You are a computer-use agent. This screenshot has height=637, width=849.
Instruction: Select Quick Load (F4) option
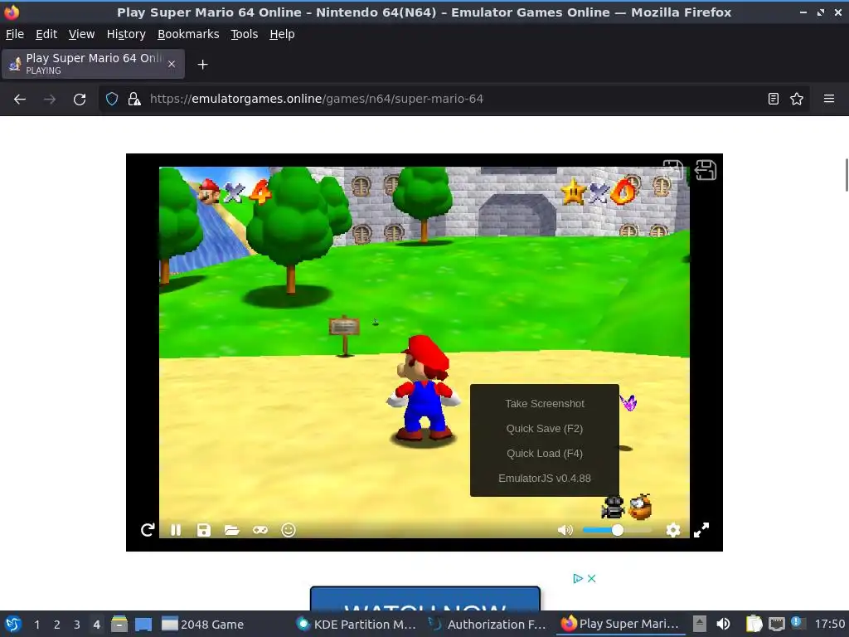[x=545, y=454]
